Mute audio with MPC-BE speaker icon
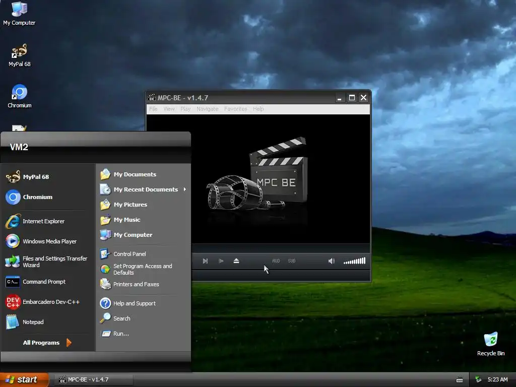 coord(332,261)
